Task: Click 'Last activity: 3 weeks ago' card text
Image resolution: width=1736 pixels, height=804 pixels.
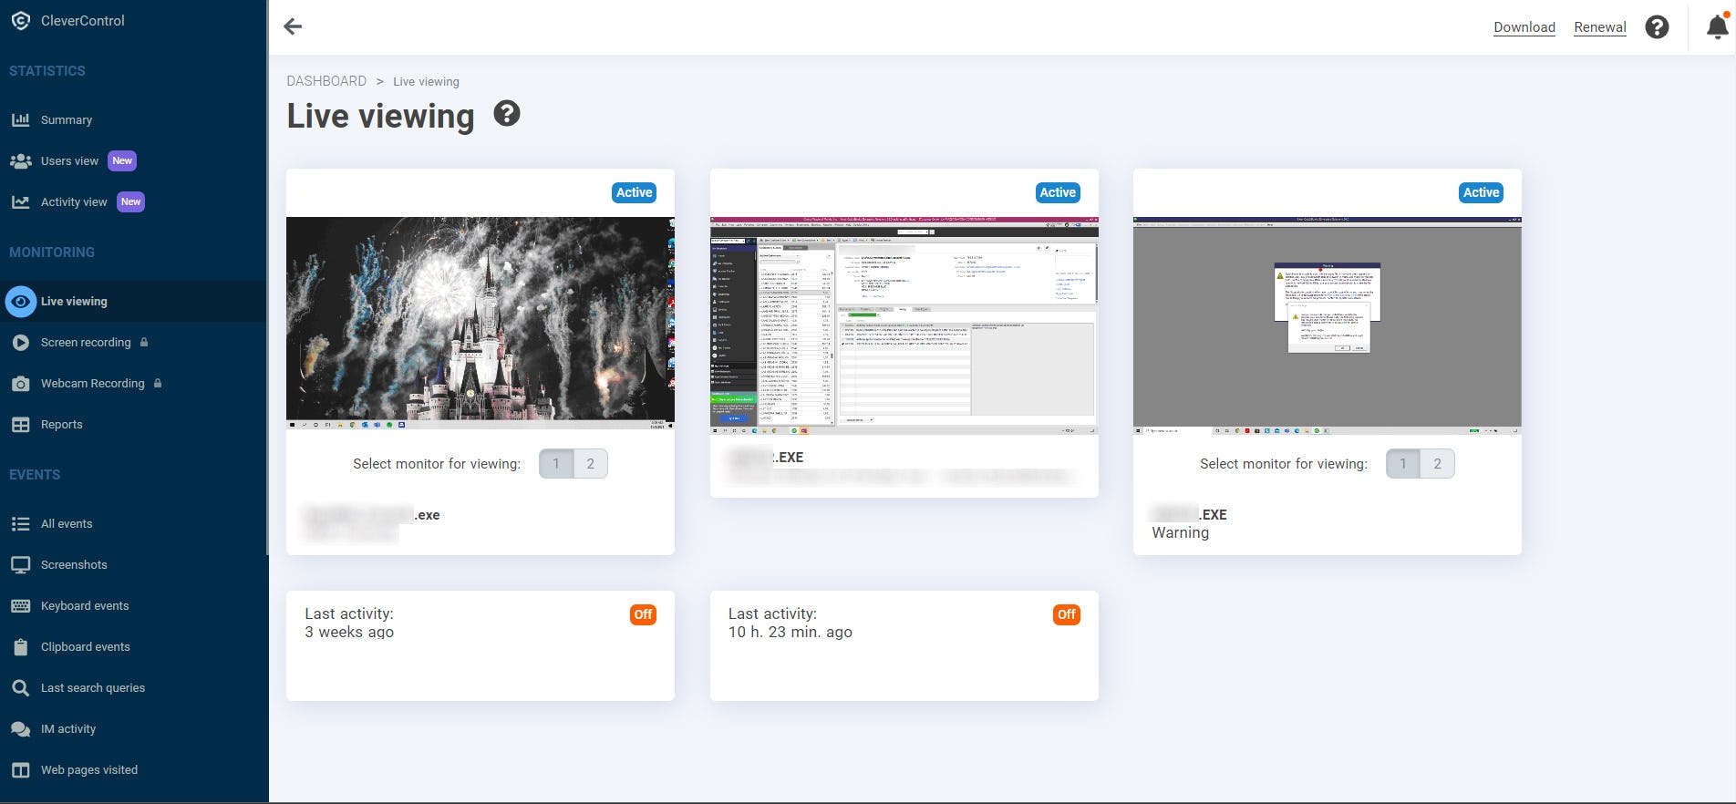Action: 349,623
